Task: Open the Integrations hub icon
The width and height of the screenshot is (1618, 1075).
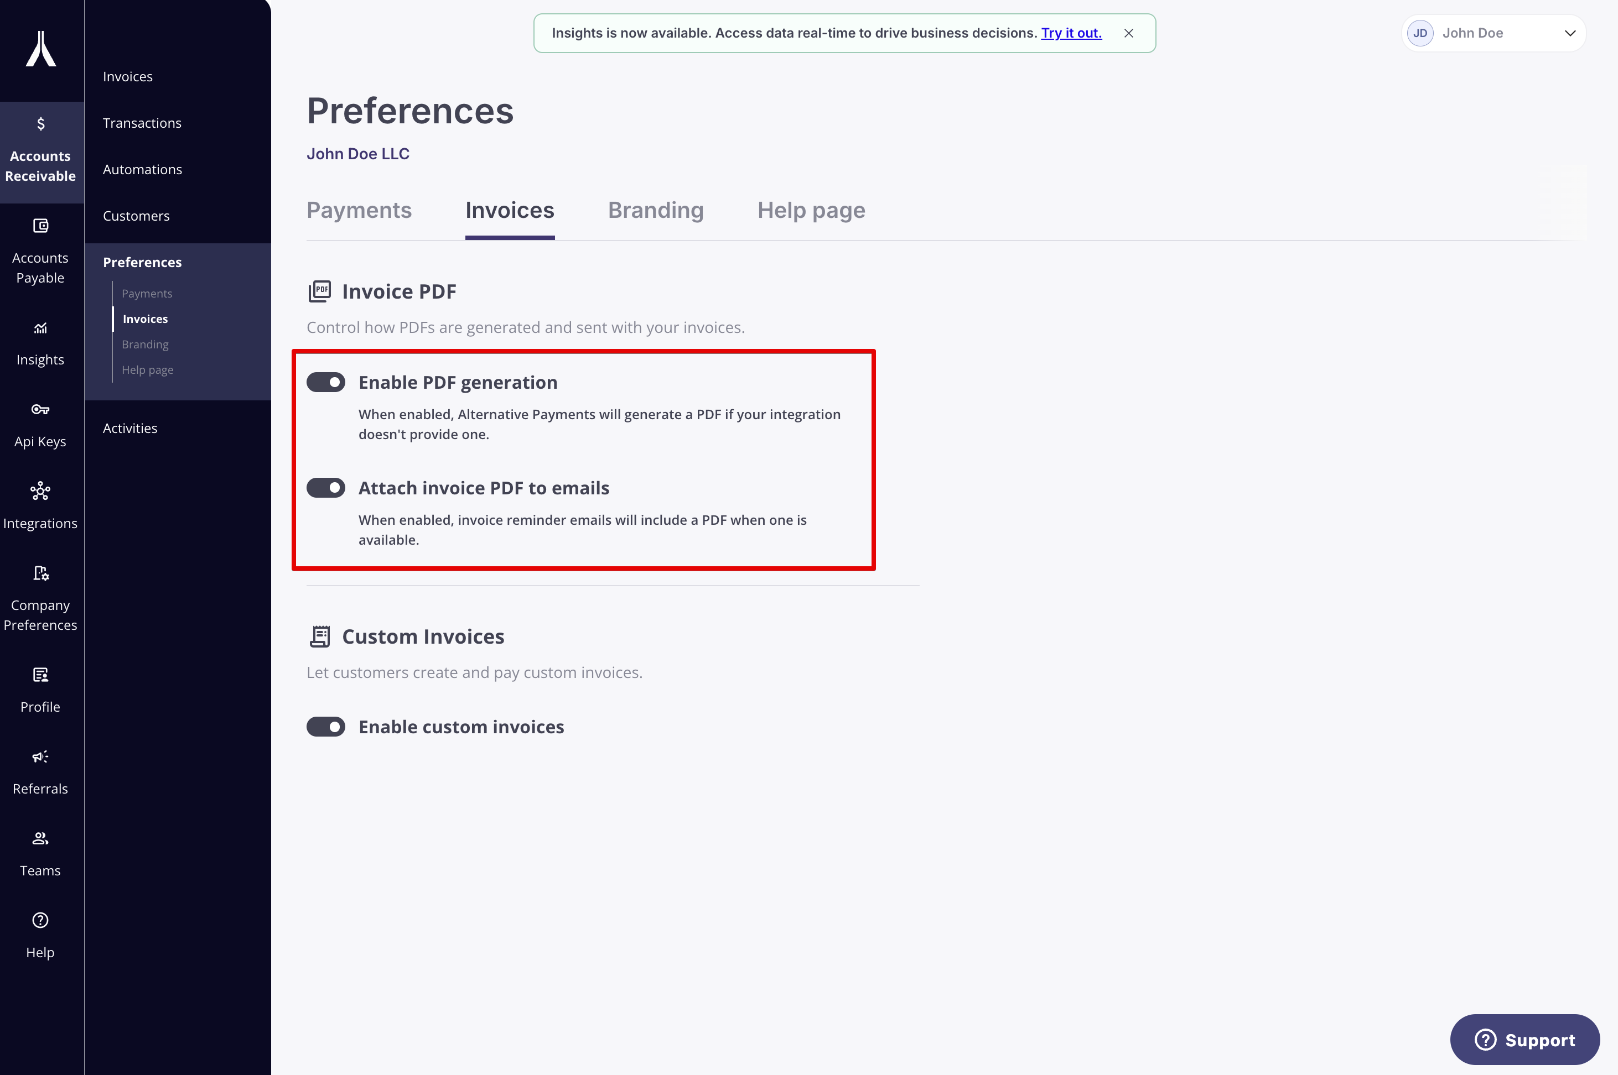Action: pyautogui.click(x=40, y=491)
